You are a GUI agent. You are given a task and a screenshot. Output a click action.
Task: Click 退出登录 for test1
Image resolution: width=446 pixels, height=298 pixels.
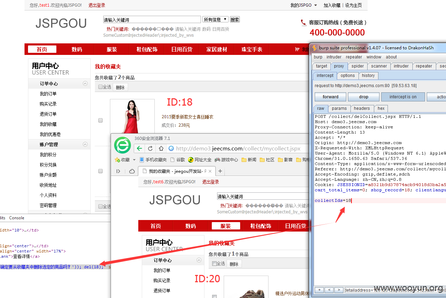(97, 5)
